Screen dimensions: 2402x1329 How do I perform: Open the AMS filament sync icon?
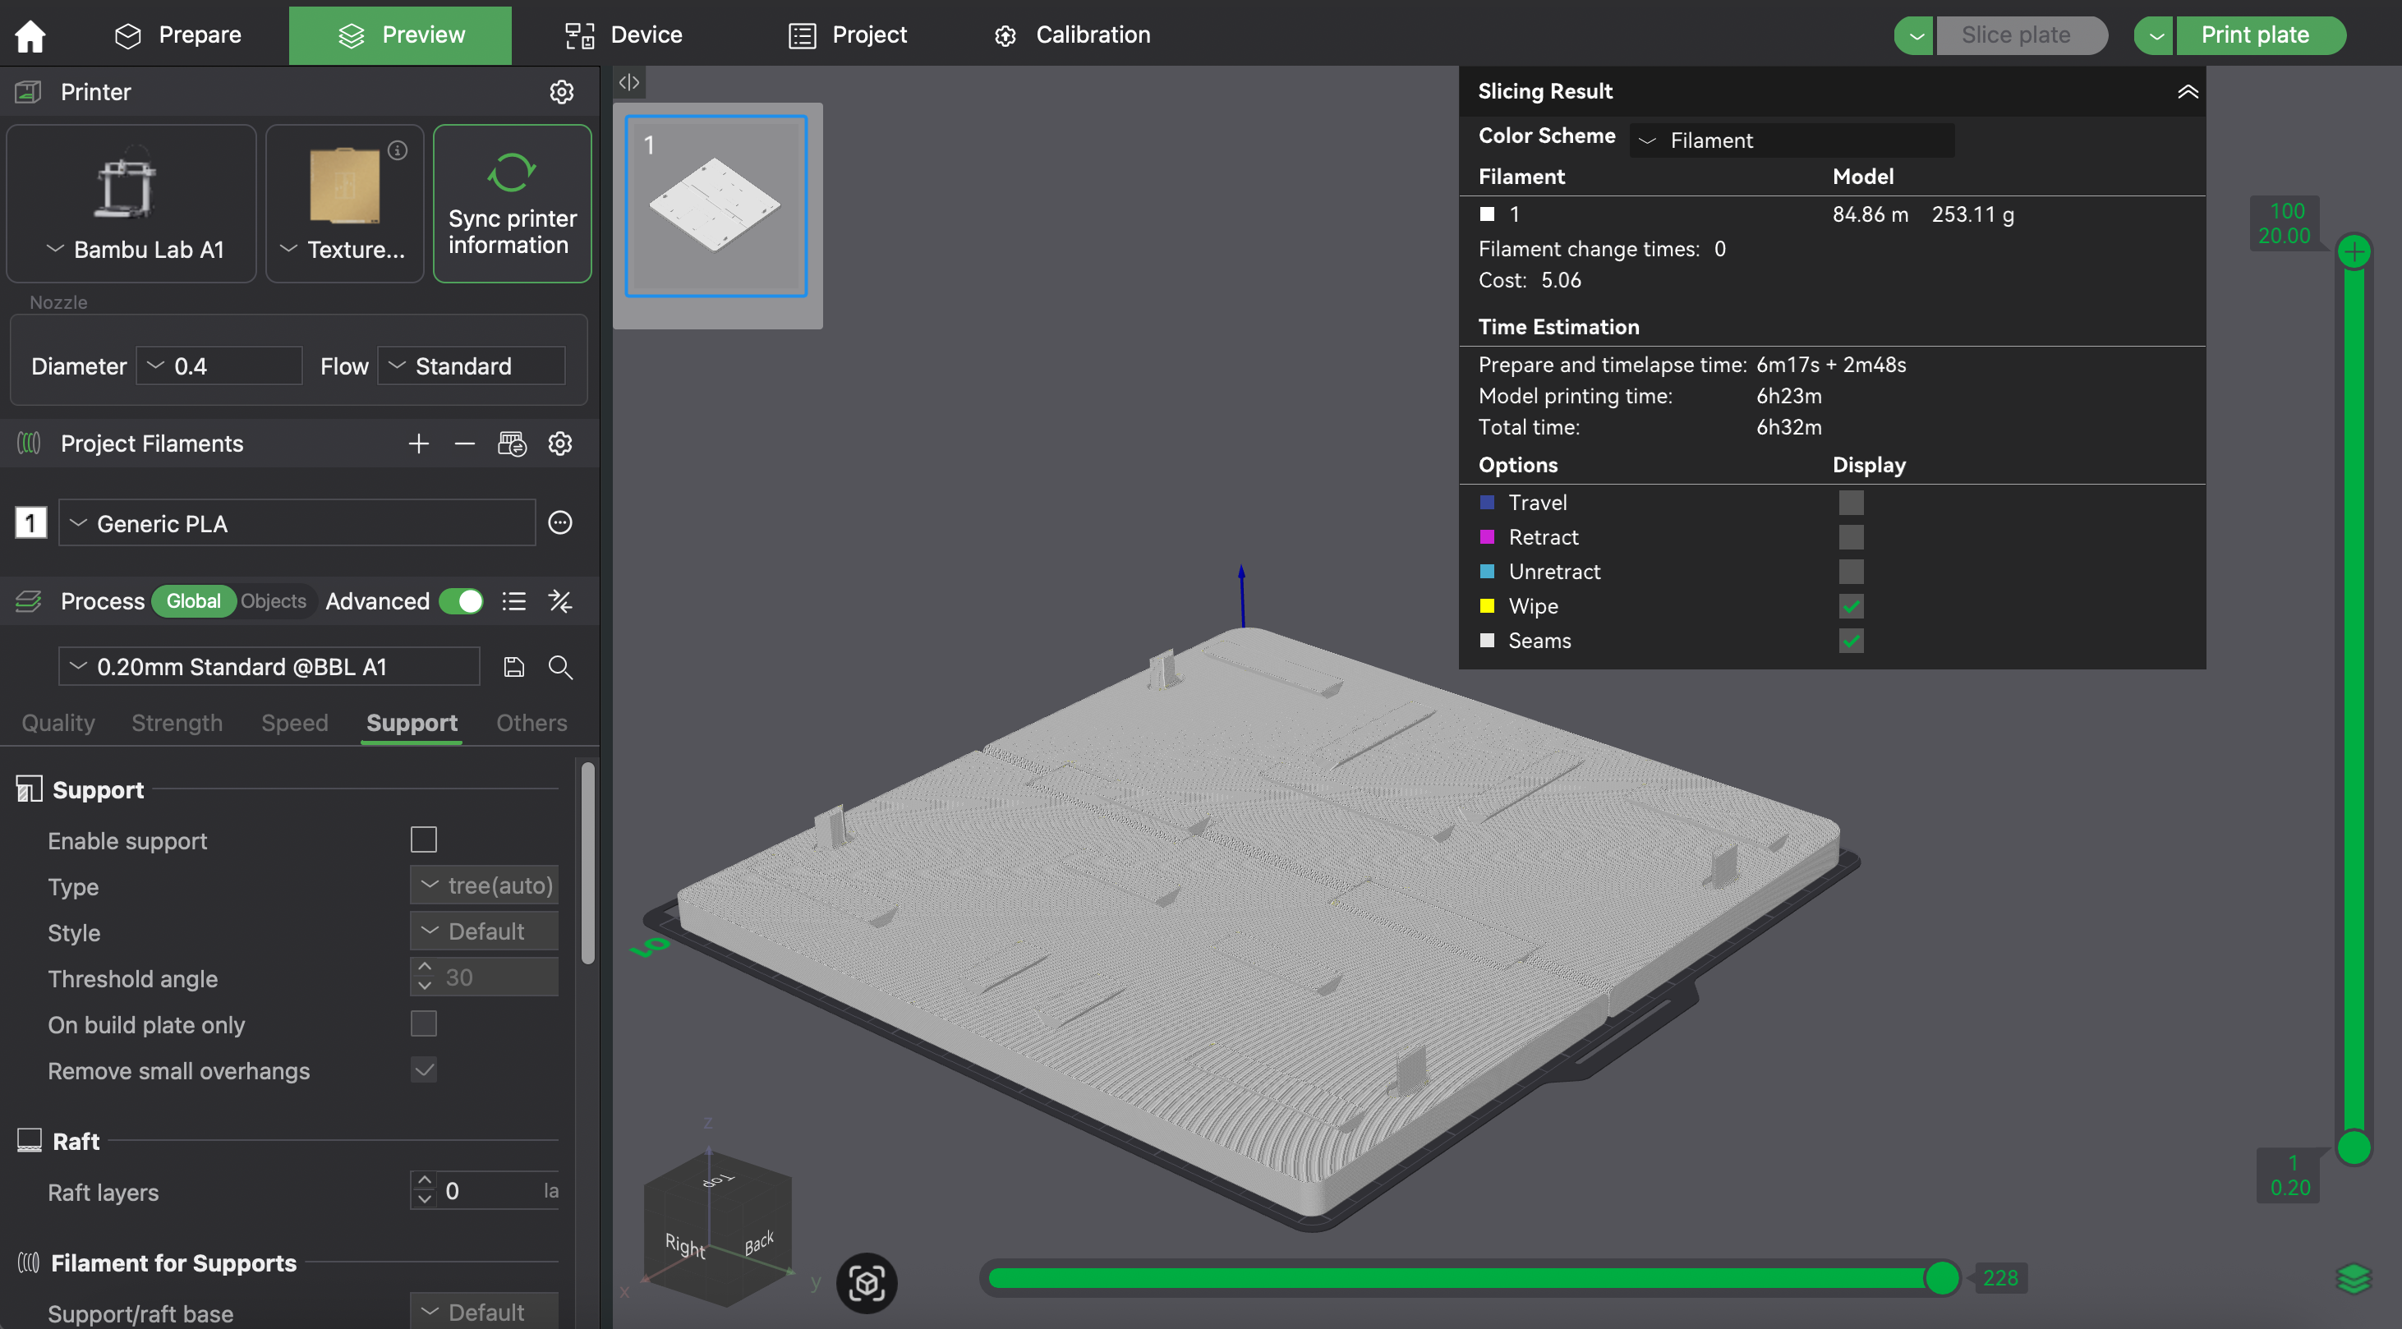512,444
